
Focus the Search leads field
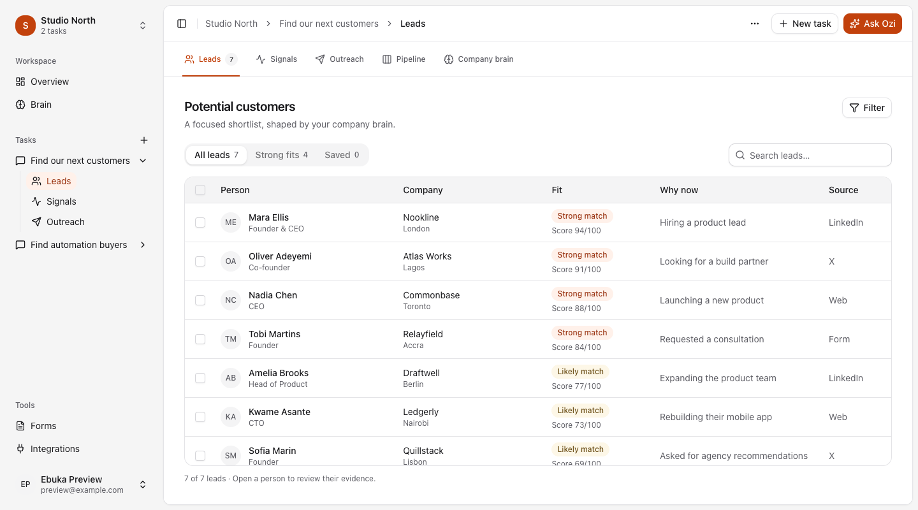(x=810, y=155)
